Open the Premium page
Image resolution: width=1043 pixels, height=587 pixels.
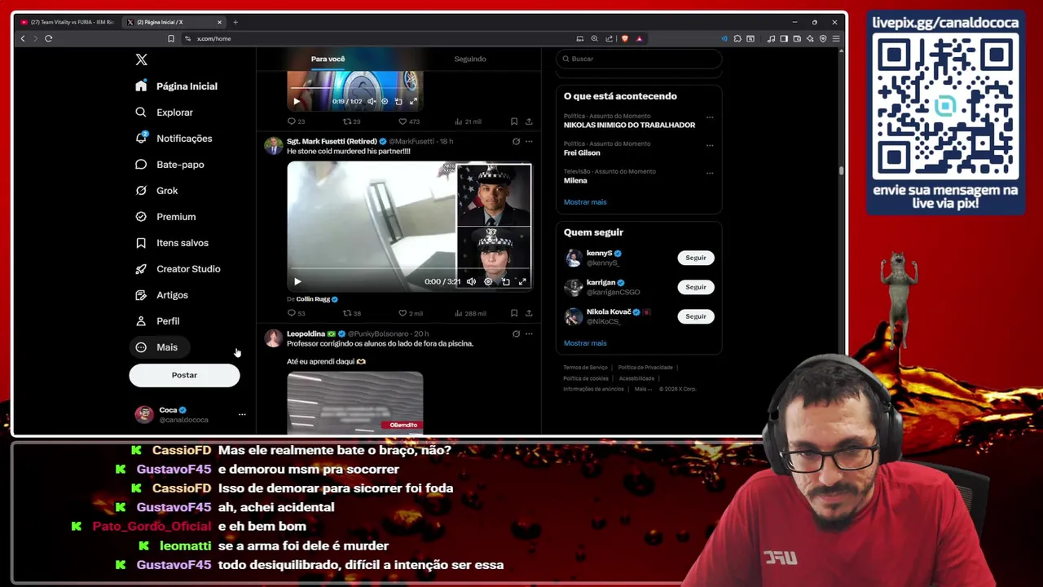165,217
